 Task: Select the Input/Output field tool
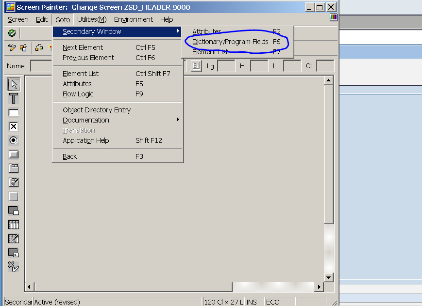13,112
